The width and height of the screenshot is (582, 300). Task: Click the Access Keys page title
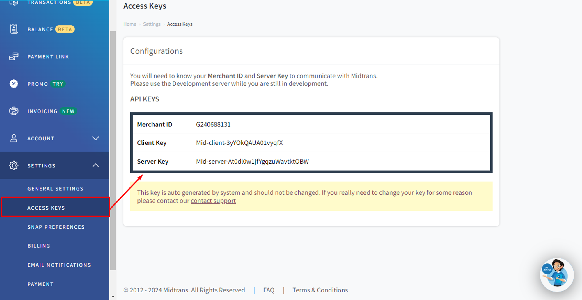point(145,6)
